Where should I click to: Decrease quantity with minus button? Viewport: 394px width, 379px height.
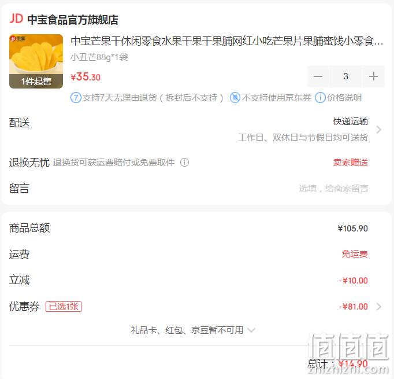[x=318, y=76]
